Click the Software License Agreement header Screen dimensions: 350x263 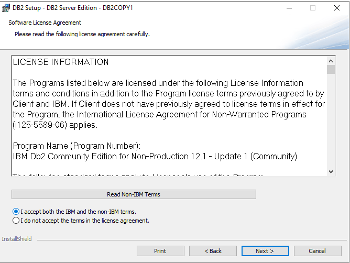click(45, 23)
